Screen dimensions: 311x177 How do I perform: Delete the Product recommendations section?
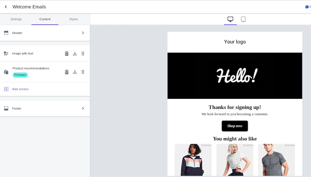(x=67, y=72)
